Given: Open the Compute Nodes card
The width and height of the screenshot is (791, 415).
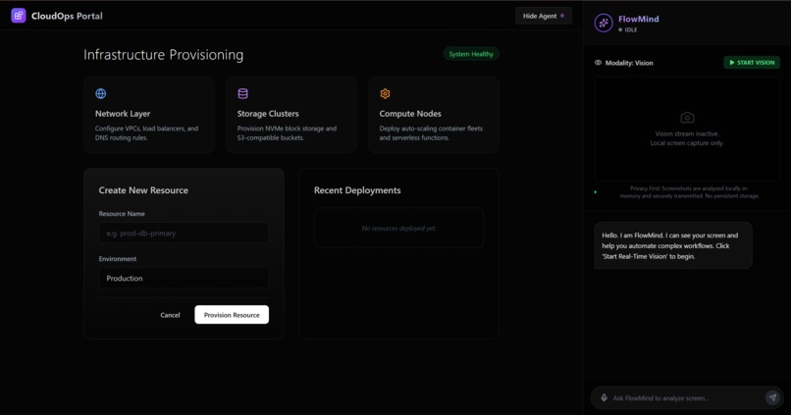Looking at the screenshot, I should pos(434,115).
